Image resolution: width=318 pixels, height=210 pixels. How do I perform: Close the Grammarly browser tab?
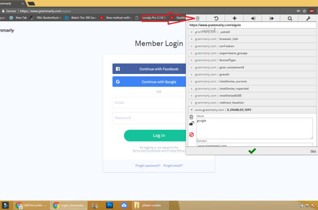pos(22,3)
